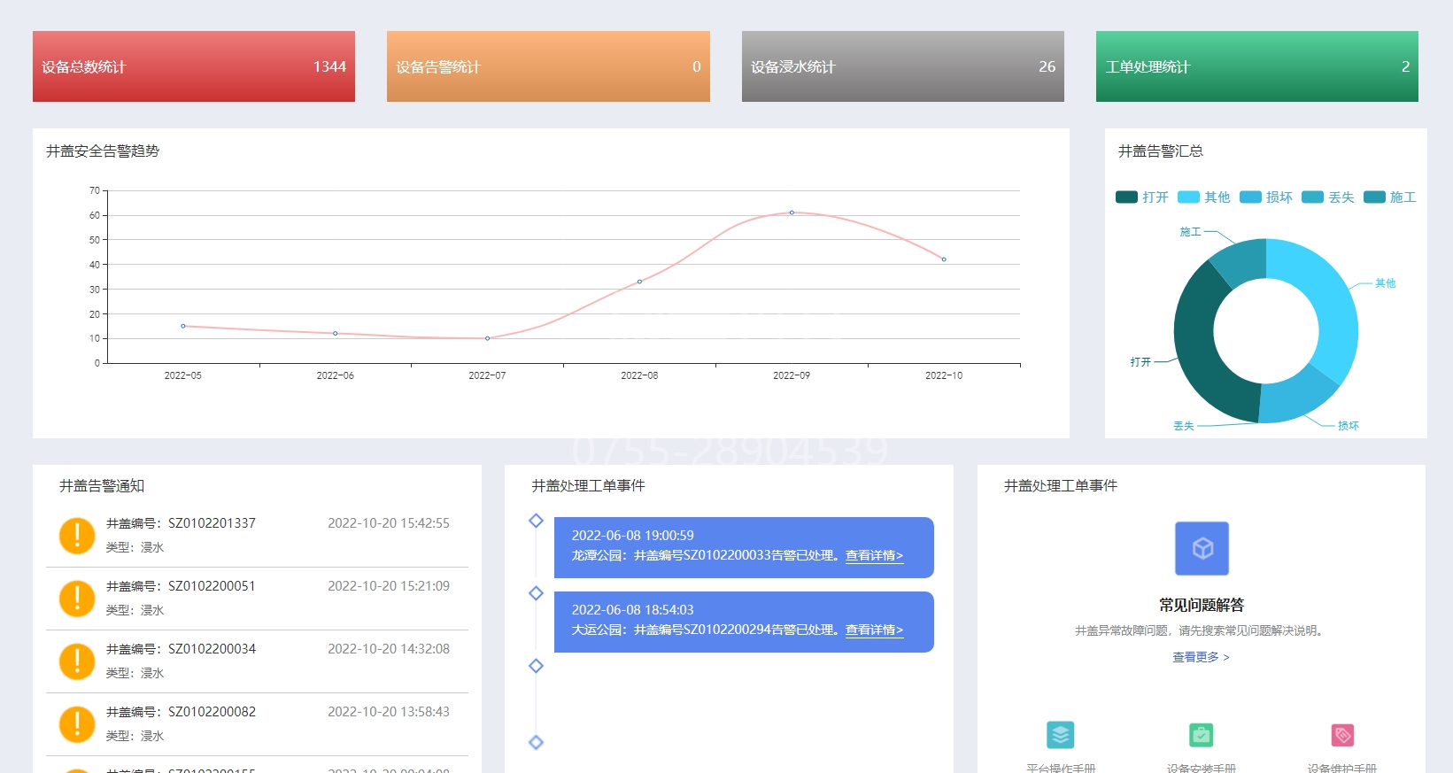The height and width of the screenshot is (773, 1453).
Task: Click the 2022-09 peak data point
Action: 792,213
